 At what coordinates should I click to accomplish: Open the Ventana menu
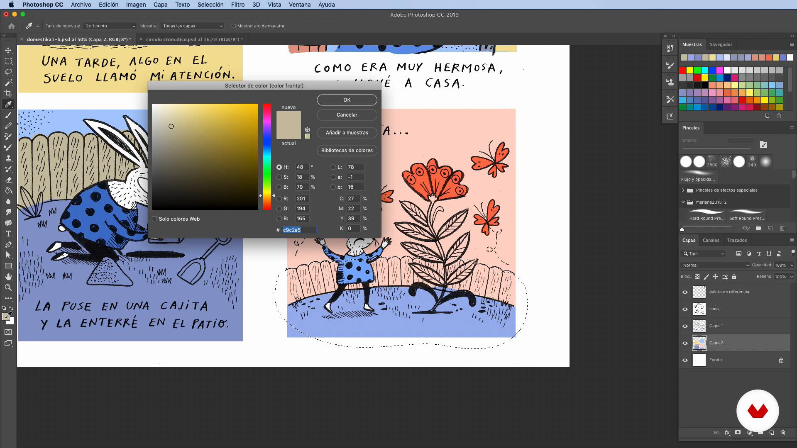[300, 5]
